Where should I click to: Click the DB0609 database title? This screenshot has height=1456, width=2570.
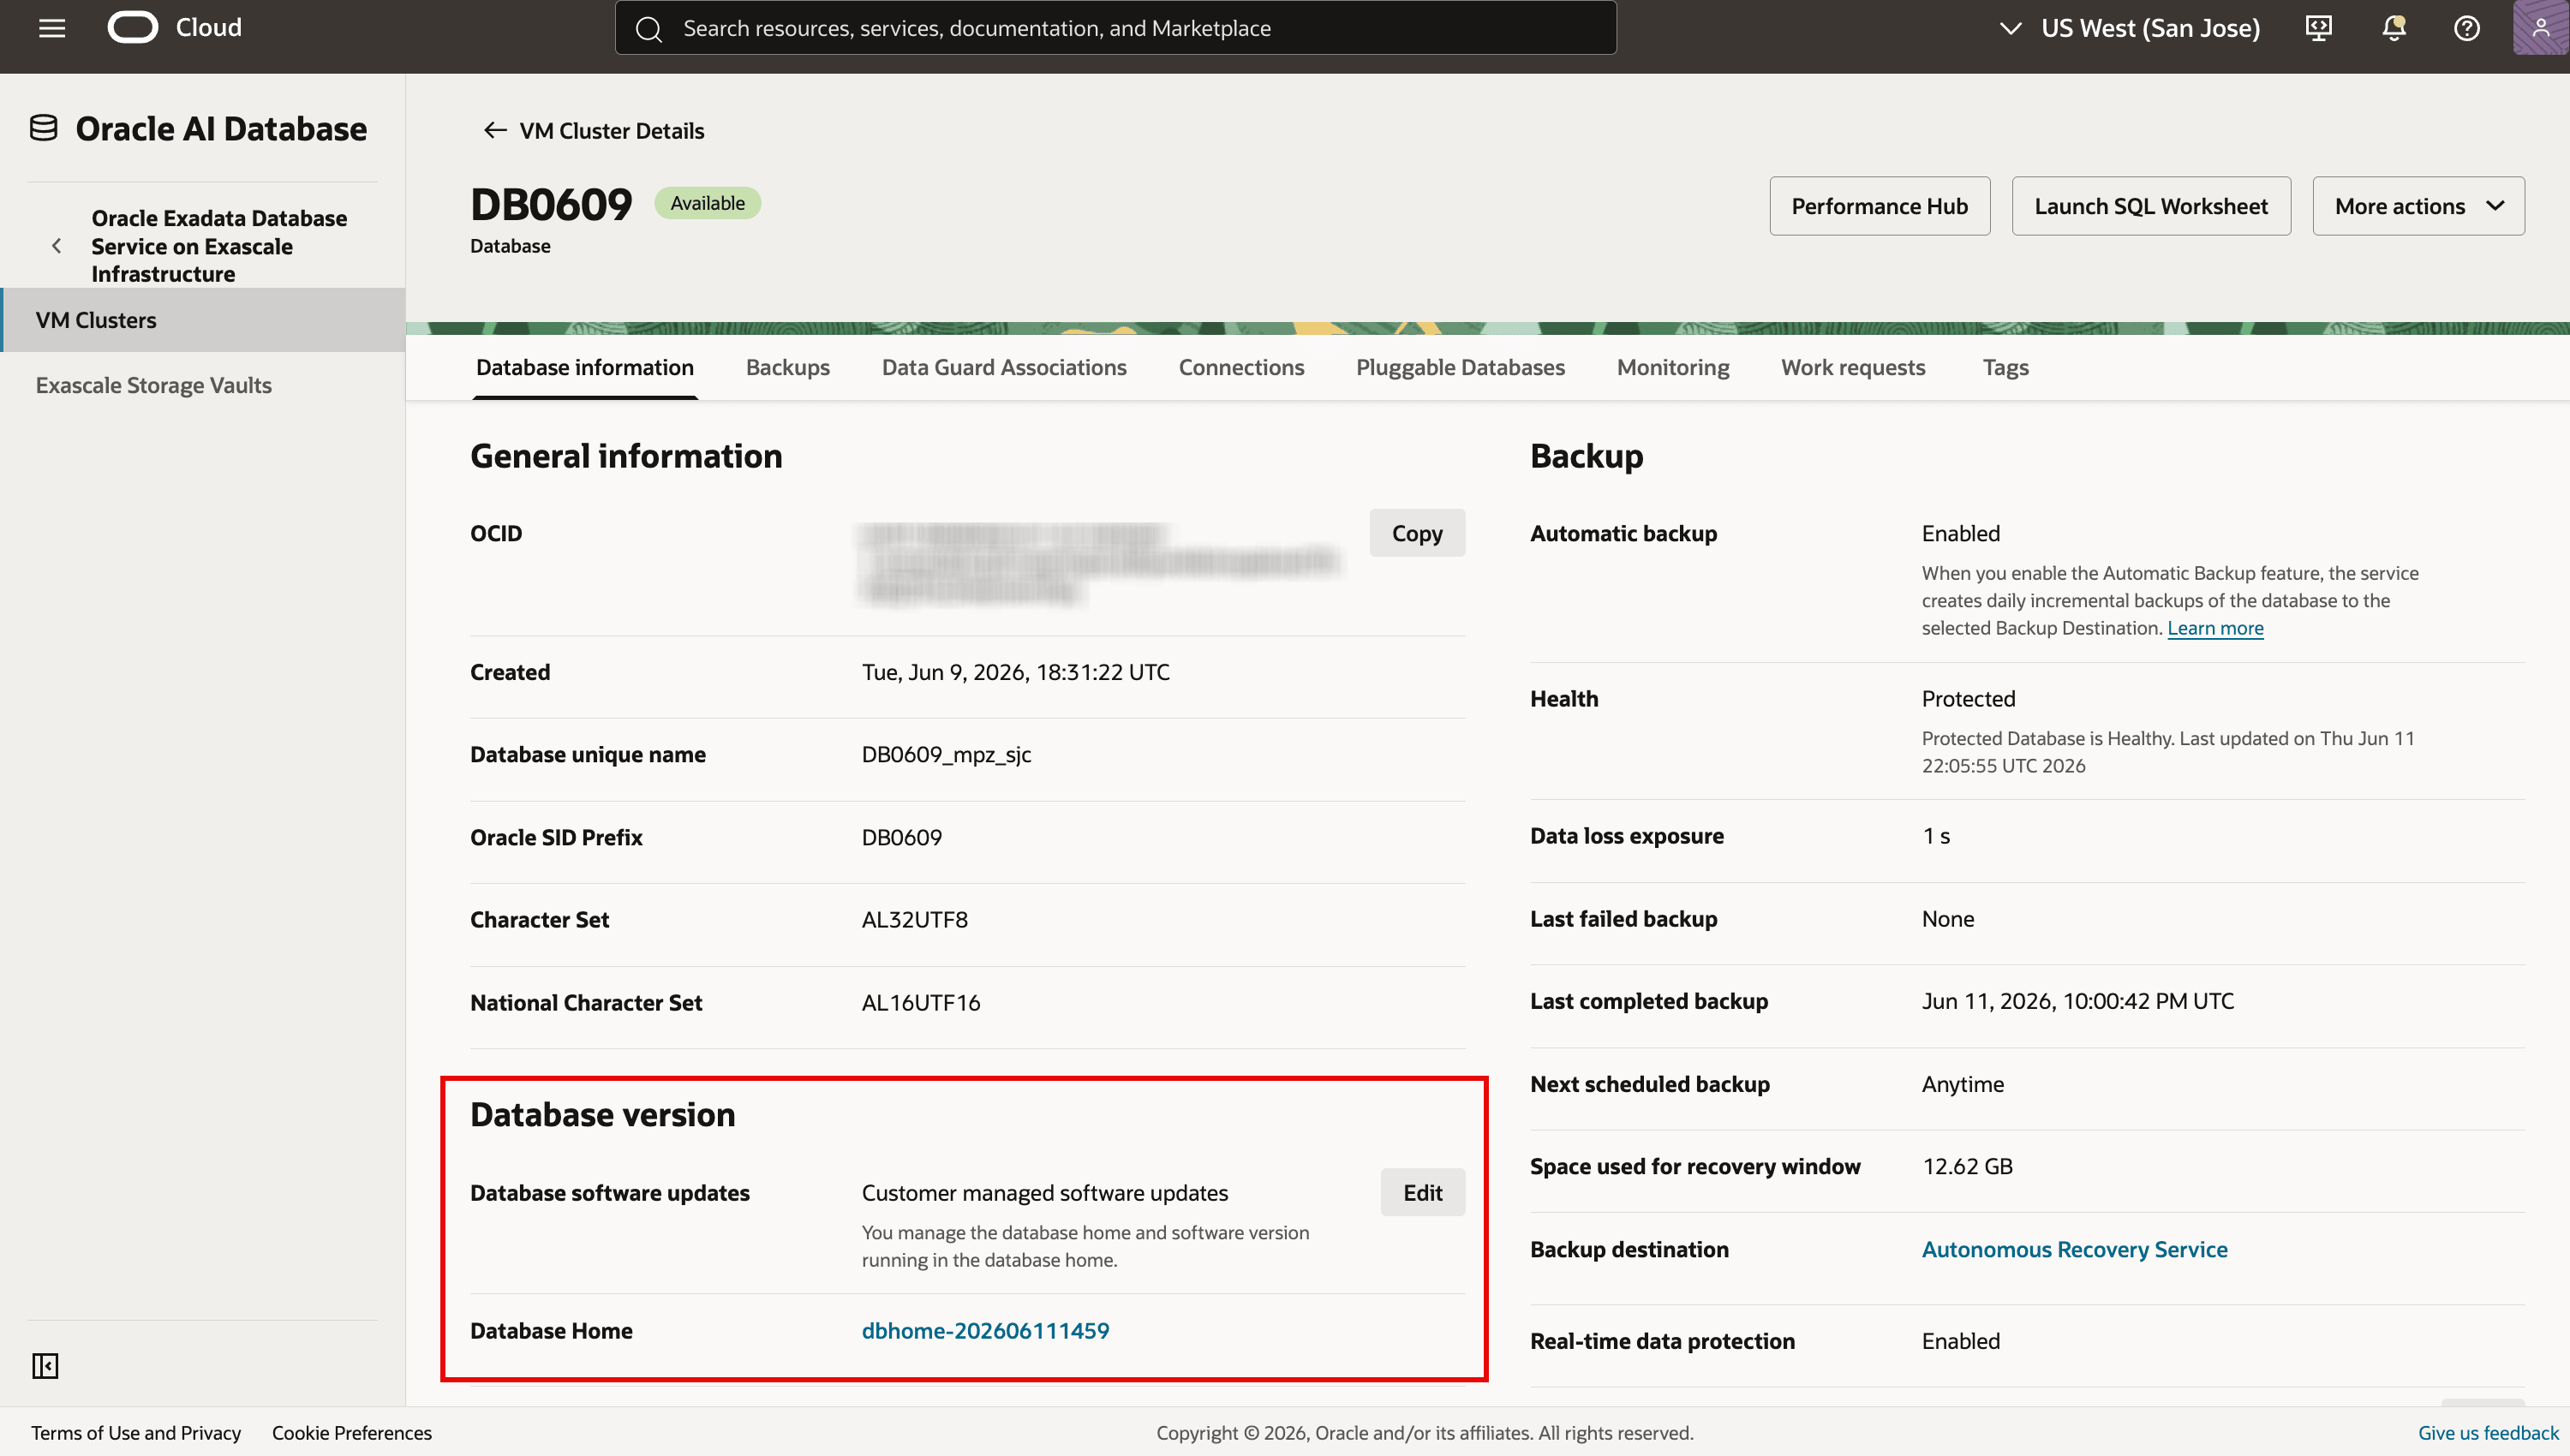coord(551,204)
